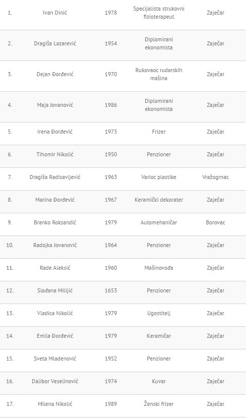246x418 pixels.
Task: Click the name Dragiša Lazarević
Action: click(55, 43)
